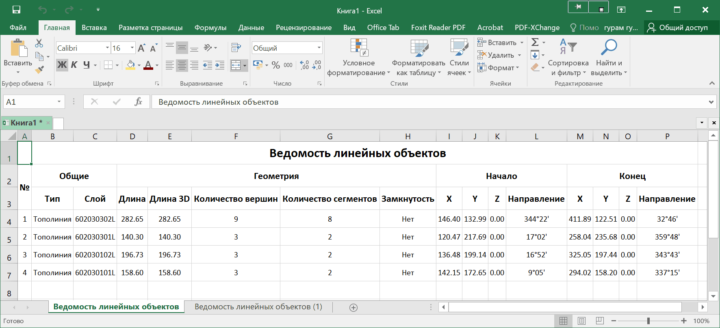
Task: Open Find and Select magnifier icon
Action: pos(609,48)
